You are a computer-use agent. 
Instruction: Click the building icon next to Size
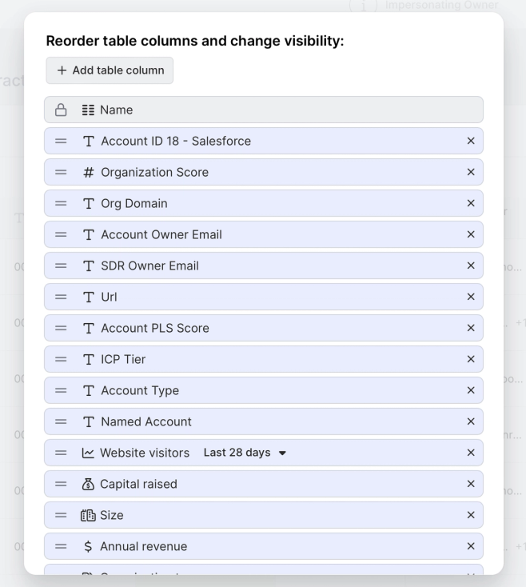[88, 516]
